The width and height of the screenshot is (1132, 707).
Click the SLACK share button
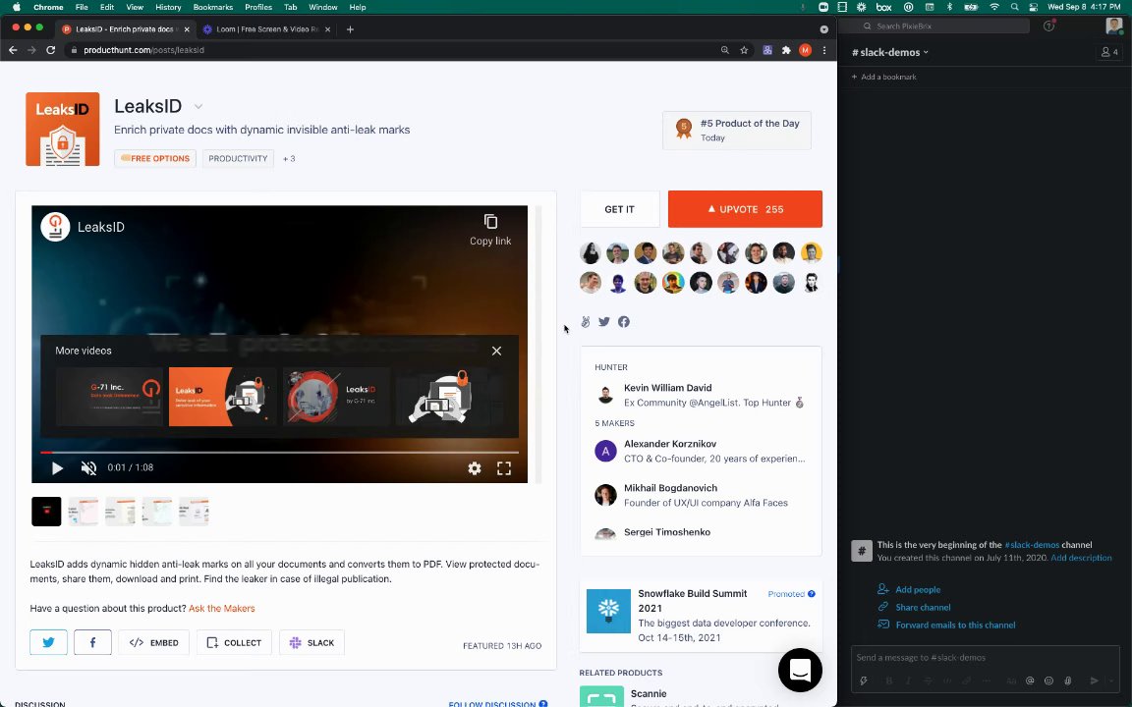coord(311,642)
